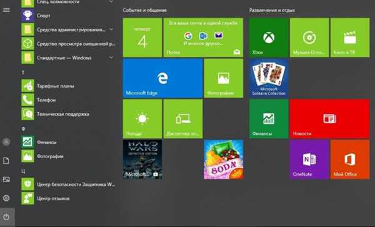This screenshot has width=375, height=227.
Task: Launch Microsoft Edge tile
Action: [x=162, y=78]
